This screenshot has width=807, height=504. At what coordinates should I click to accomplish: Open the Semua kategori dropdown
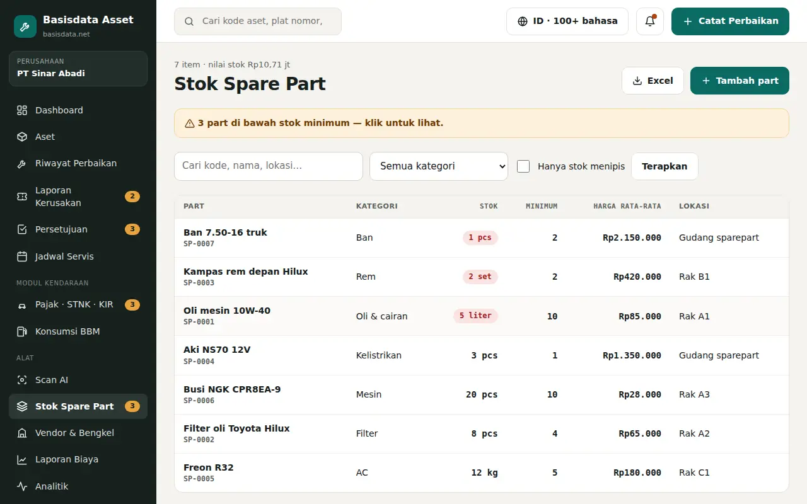coord(439,166)
